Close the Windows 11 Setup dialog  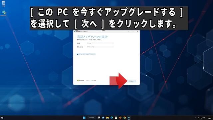137,31
